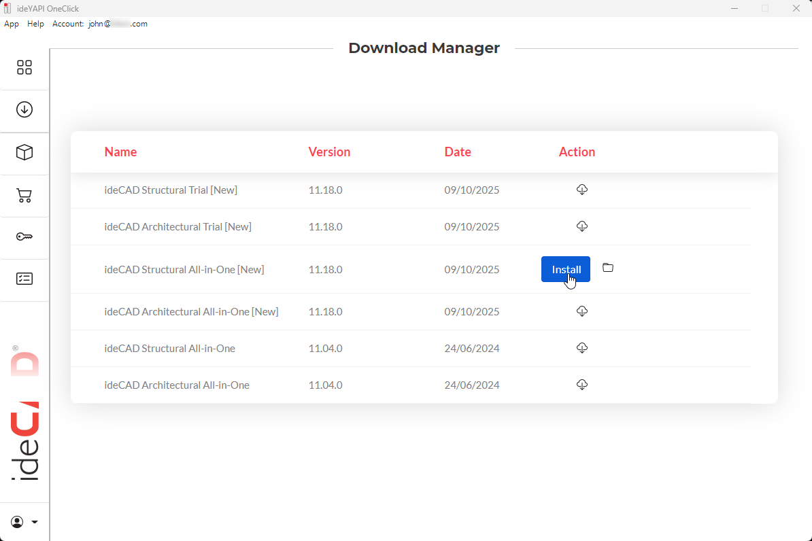Click the Name column header
The width and height of the screenshot is (812, 541).
120,152
